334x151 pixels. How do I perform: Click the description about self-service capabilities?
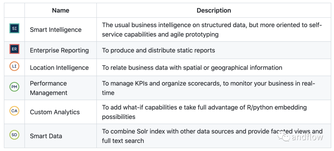212,30
